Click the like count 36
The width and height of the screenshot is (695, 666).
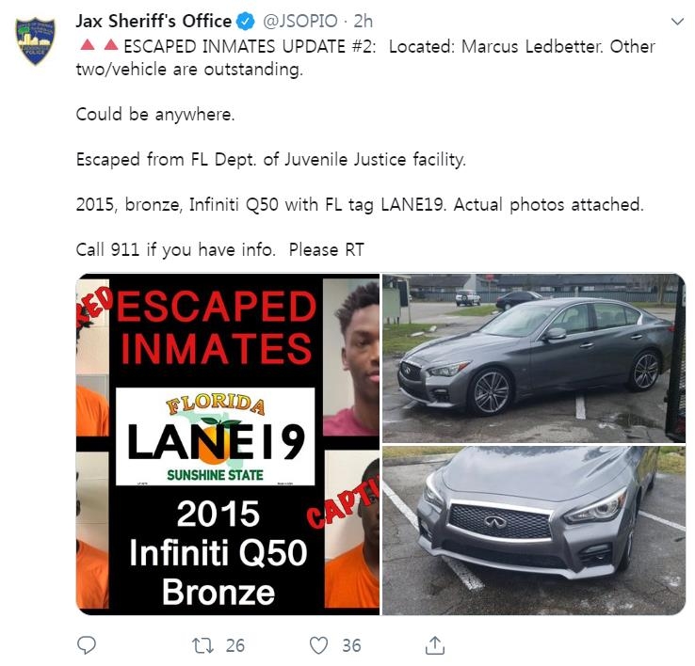pos(351,645)
